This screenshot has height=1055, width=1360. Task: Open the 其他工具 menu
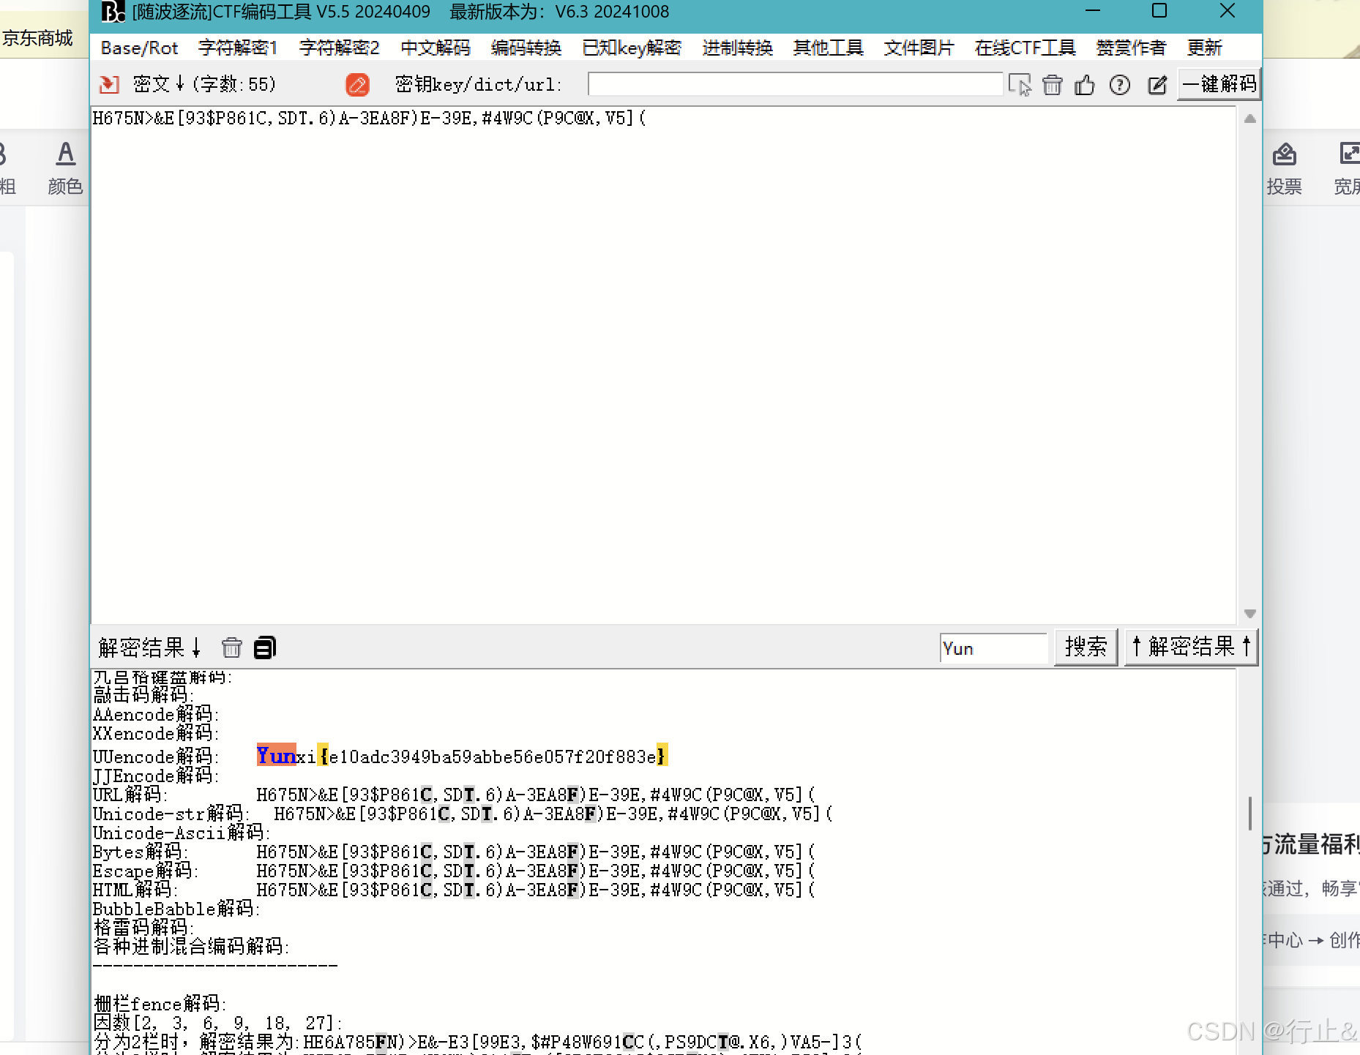[x=828, y=48]
